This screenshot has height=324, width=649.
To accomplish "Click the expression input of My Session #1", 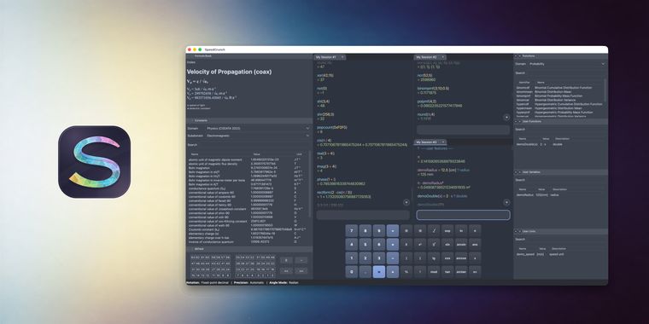I will click(x=363, y=215).
